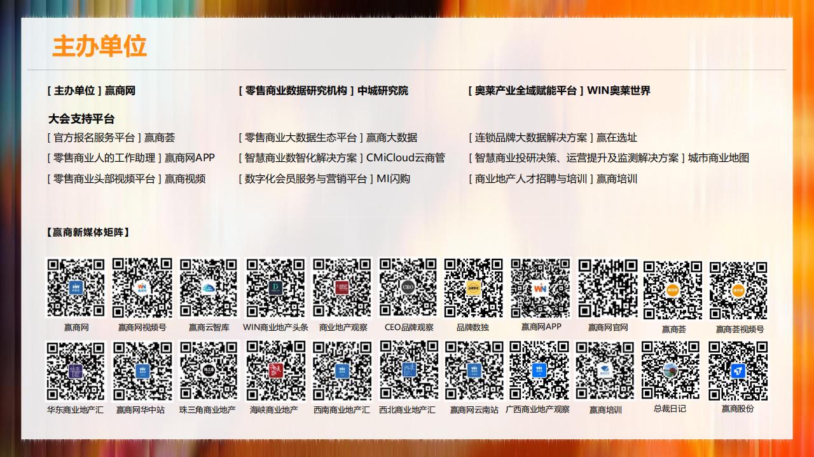This screenshot has width=814, height=457.
Task: Click the 主办单位 orange heading
Action: [x=99, y=47]
